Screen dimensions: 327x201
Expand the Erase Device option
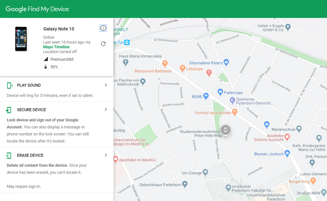pyautogui.click(x=106, y=155)
